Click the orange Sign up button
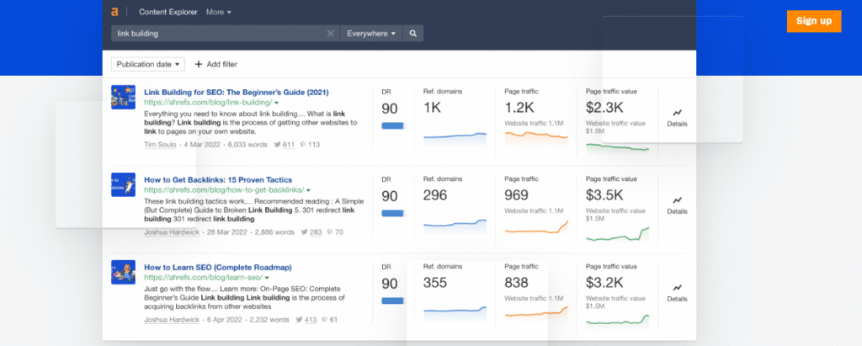 click(x=814, y=21)
